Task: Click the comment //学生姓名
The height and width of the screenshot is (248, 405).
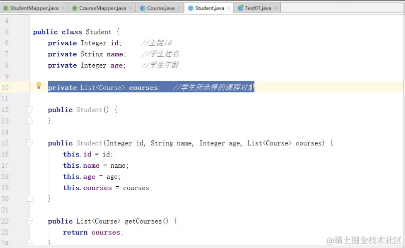Action: point(161,54)
